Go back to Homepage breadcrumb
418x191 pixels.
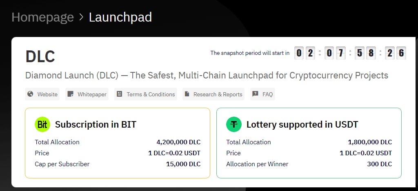pos(42,17)
